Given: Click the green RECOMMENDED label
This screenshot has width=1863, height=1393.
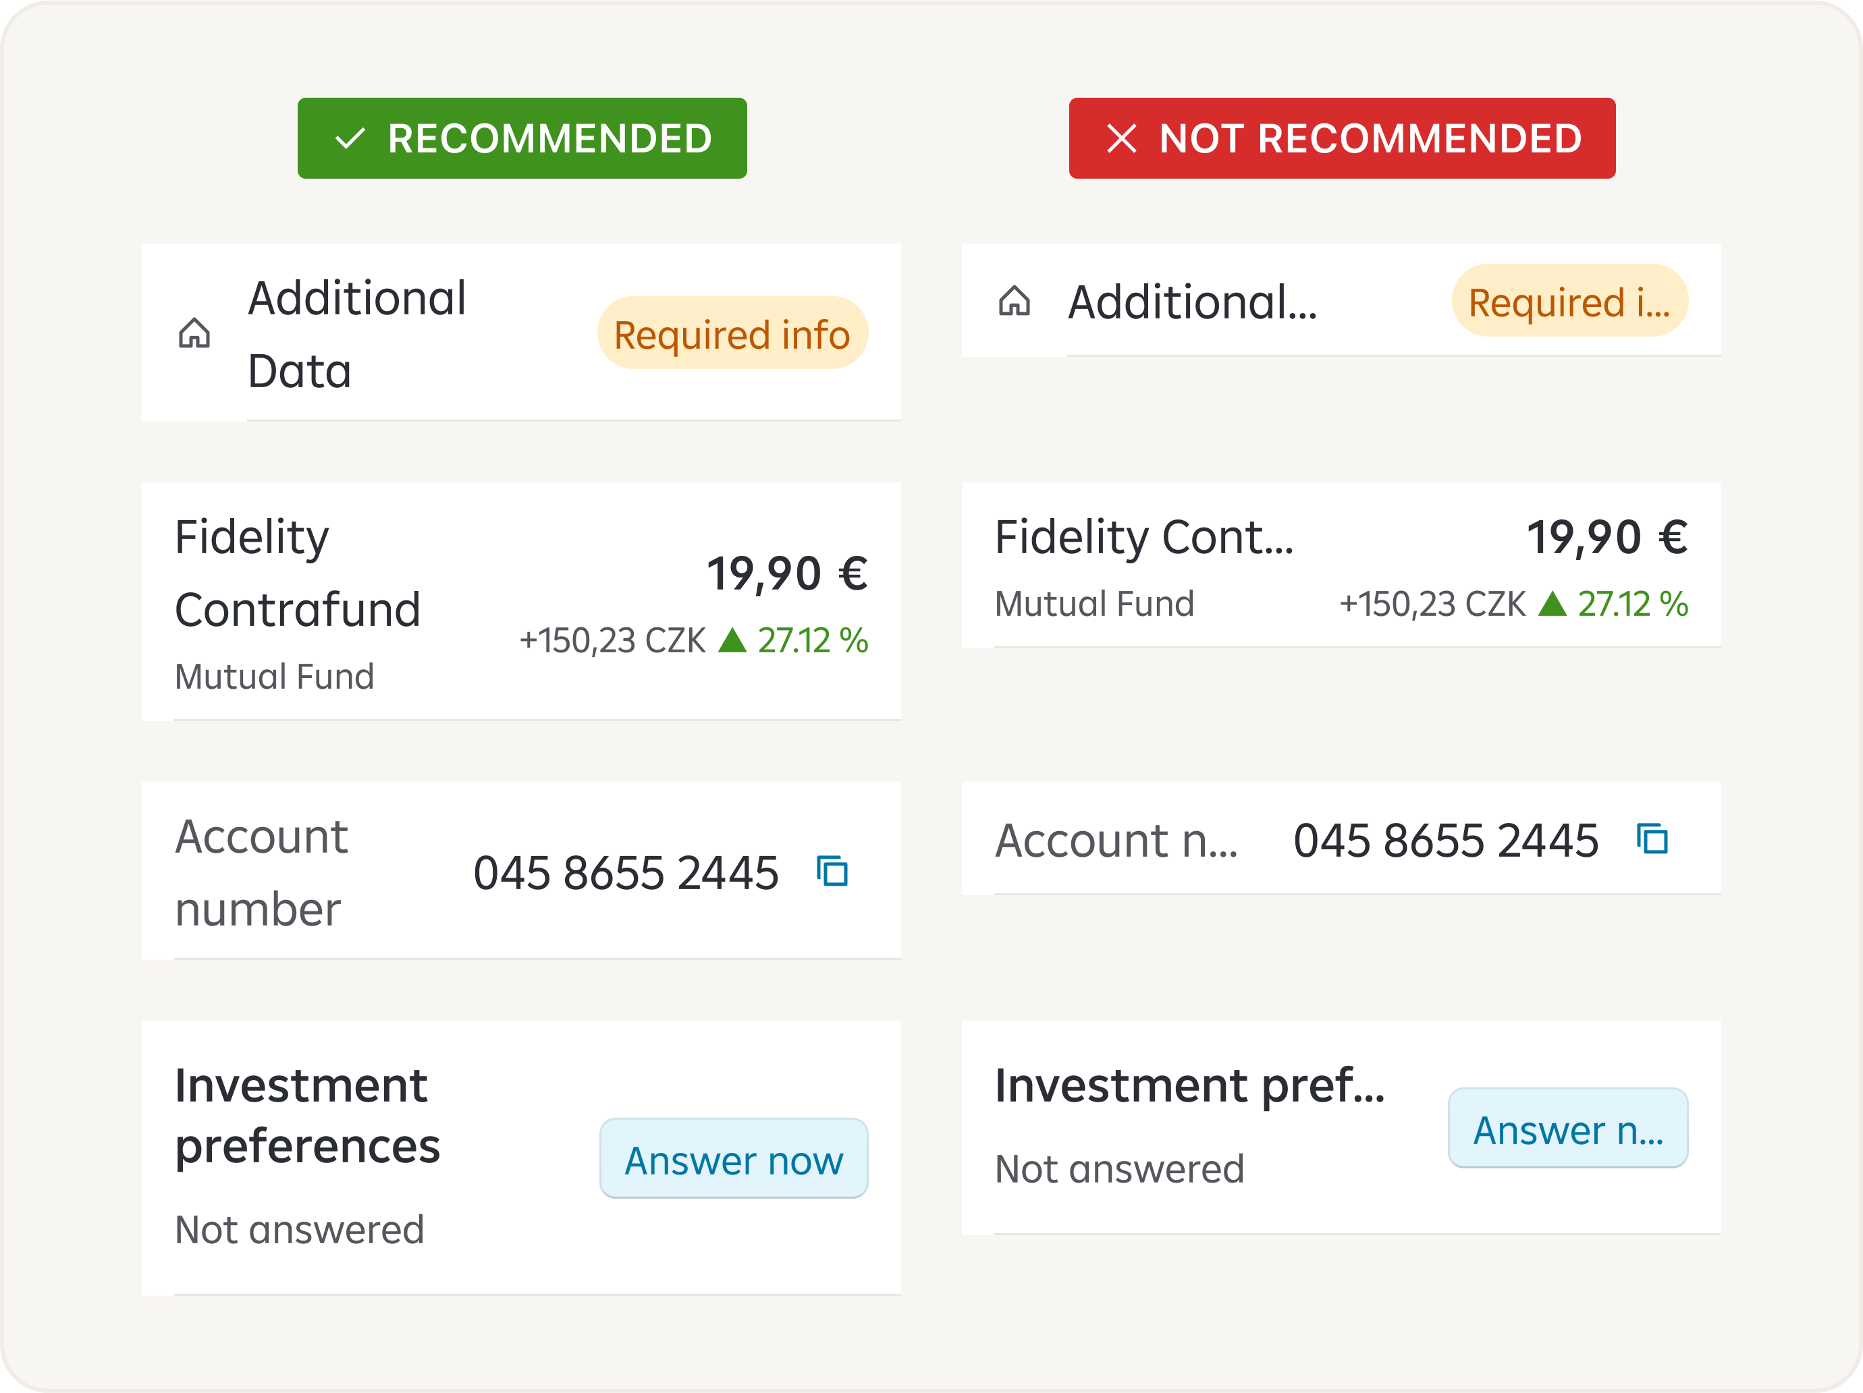Looking at the screenshot, I should [549, 139].
